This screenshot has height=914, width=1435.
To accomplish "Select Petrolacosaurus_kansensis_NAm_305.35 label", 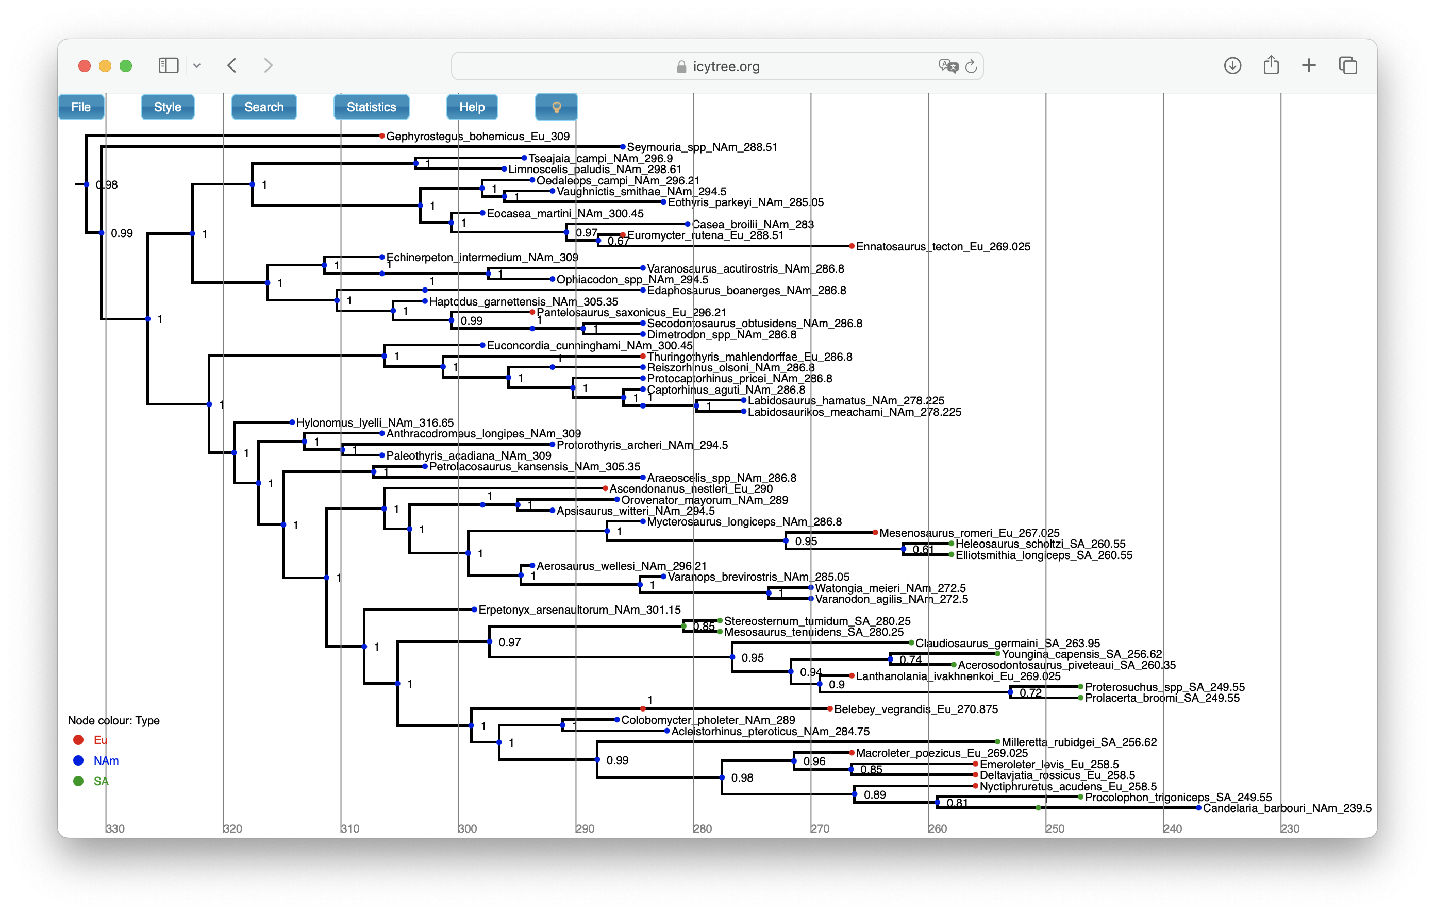I will 535,467.
